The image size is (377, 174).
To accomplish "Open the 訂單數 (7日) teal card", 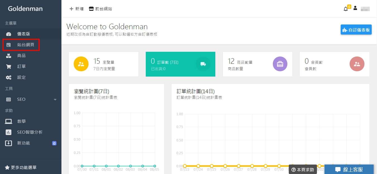I will click(x=180, y=64).
